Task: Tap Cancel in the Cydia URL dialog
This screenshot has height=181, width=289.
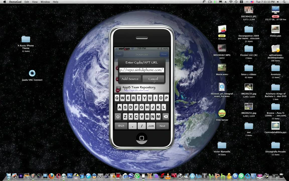Action: (x=153, y=79)
